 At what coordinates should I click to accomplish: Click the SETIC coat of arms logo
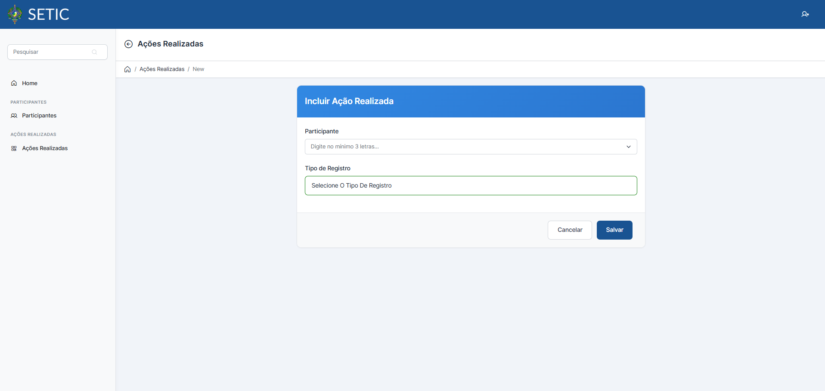pos(15,14)
